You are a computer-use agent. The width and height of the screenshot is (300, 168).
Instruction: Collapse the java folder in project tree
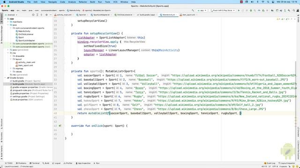click(8, 25)
